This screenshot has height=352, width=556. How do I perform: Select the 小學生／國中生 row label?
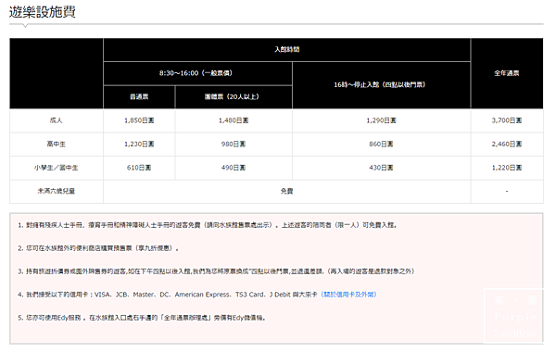(x=56, y=168)
